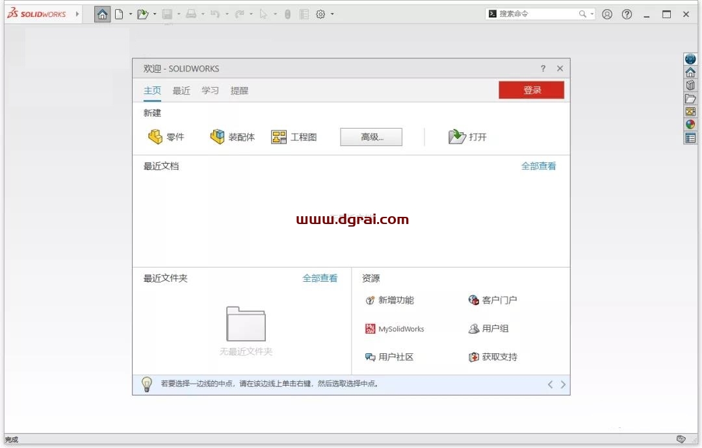Click the 高级... button
Image resolution: width=702 pixels, height=448 pixels.
[371, 137]
